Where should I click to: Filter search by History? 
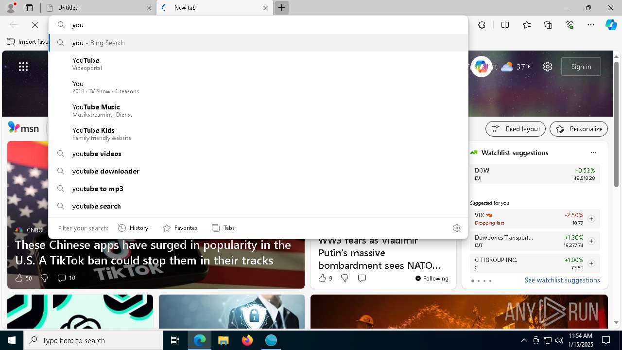(133, 228)
